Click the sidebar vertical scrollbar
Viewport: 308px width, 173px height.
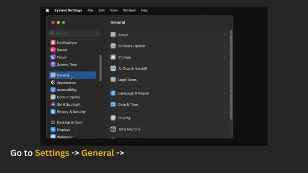coord(101,68)
